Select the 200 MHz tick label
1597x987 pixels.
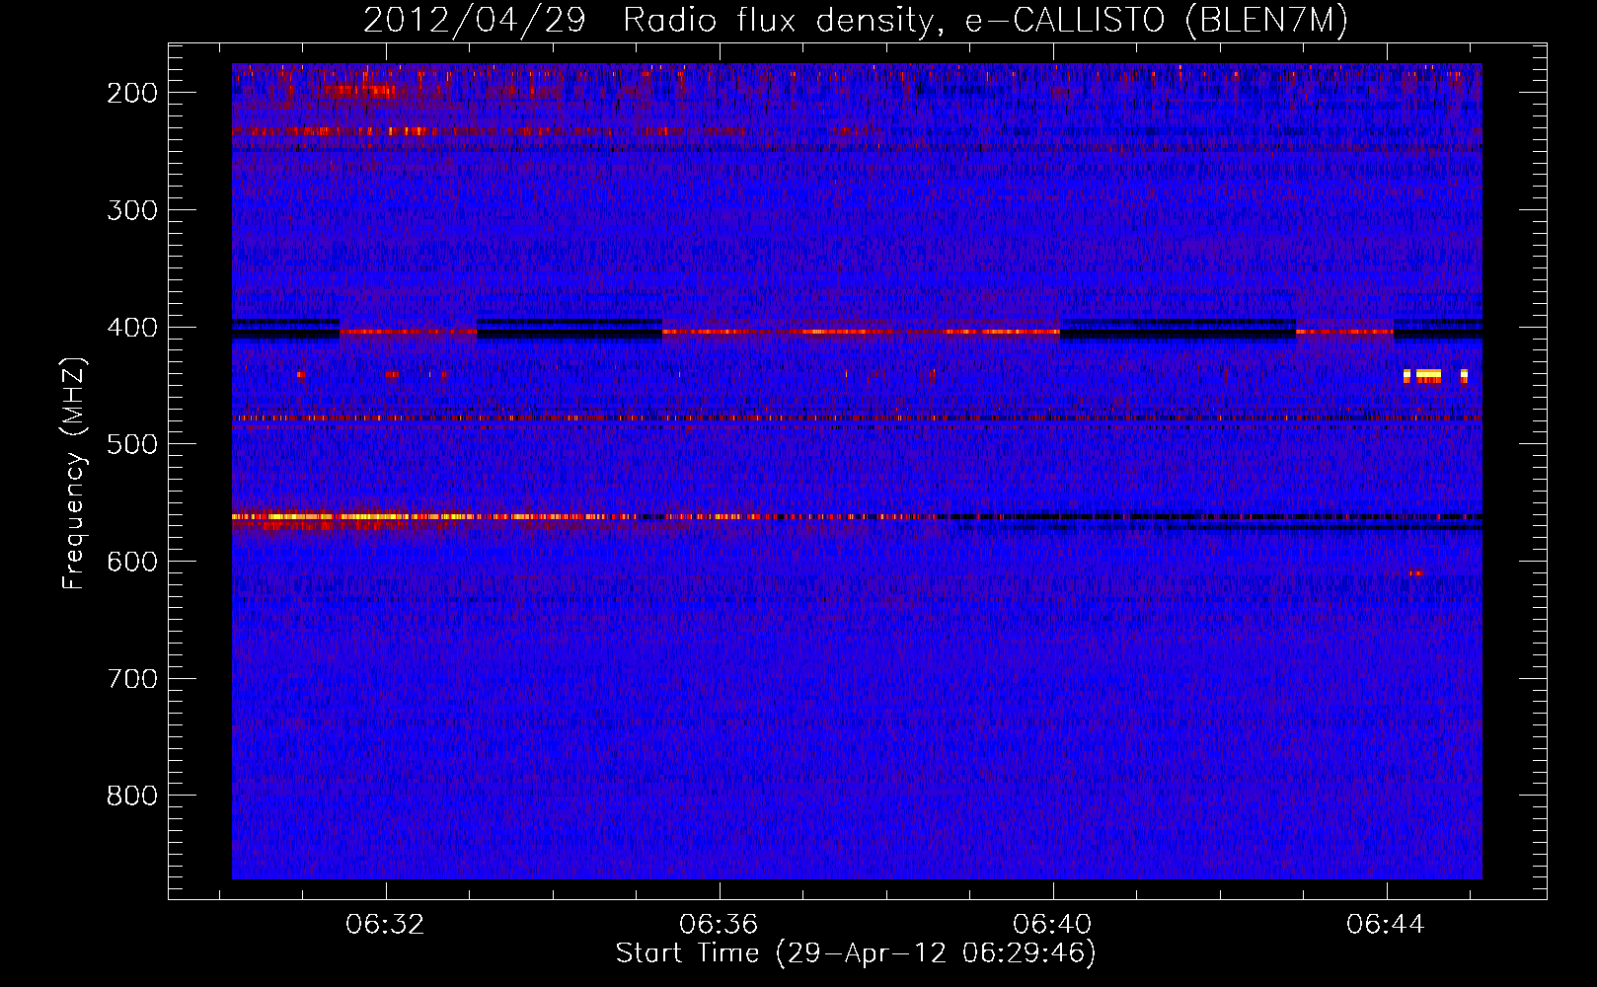[x=132, y=93]
